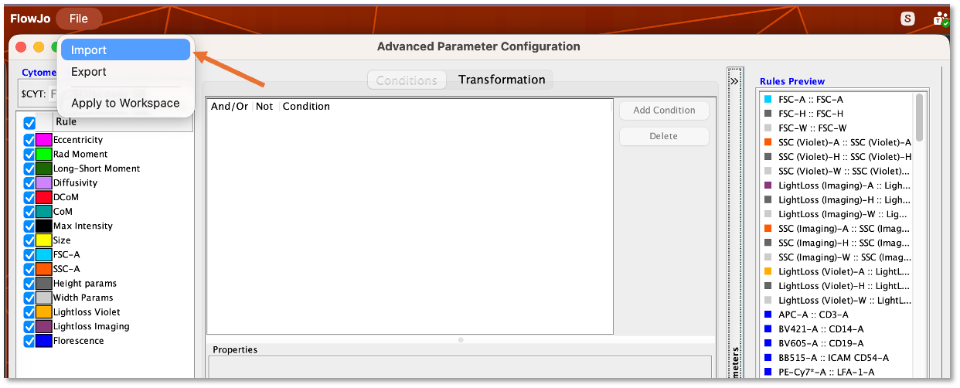
Task: Click the yellow icon beside LightLoss (Violet)-A
Action: [x=767, y=271]
